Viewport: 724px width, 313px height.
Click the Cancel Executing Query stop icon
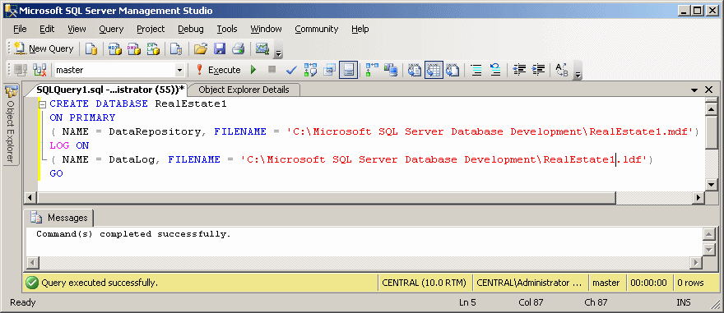point(272,70)
